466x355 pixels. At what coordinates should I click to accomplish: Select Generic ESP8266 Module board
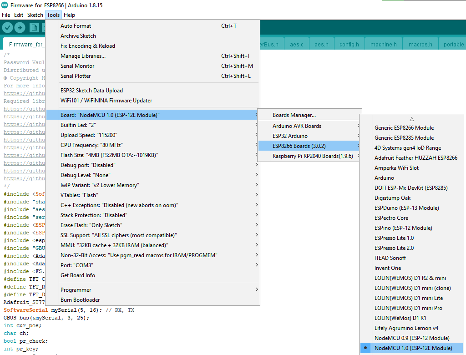tap(411, 128)
